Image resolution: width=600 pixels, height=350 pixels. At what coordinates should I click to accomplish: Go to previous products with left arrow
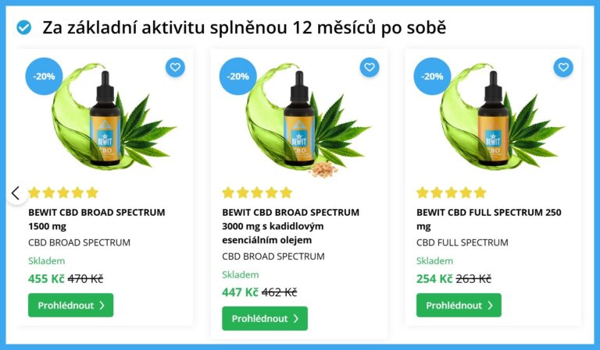[x=16, y=193]
